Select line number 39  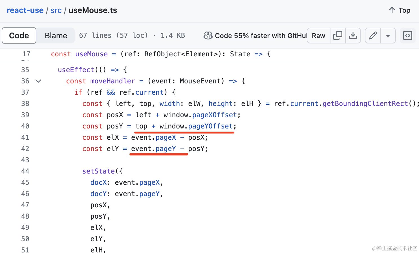(25, 115)
